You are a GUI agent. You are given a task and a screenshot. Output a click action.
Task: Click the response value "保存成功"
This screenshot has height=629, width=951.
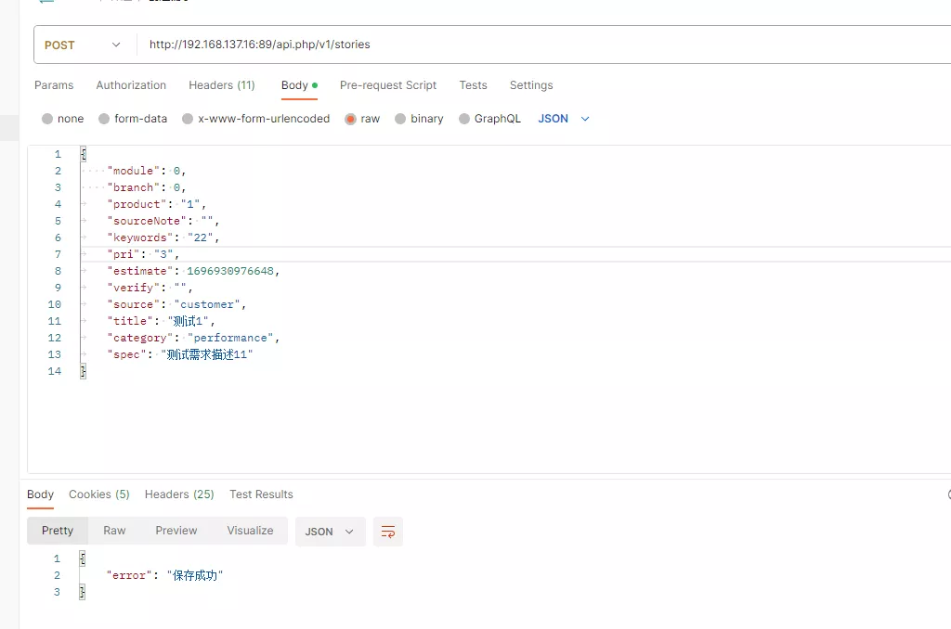point(195,575)
